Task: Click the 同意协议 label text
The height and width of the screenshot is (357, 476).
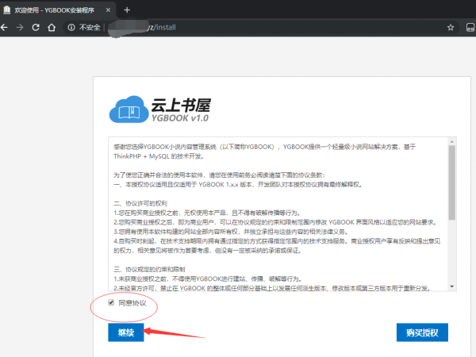Action: 132,303
